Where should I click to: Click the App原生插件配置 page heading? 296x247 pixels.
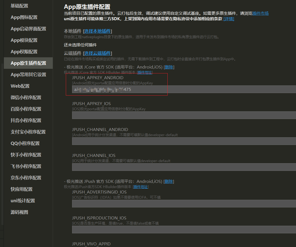pos(87,7)
